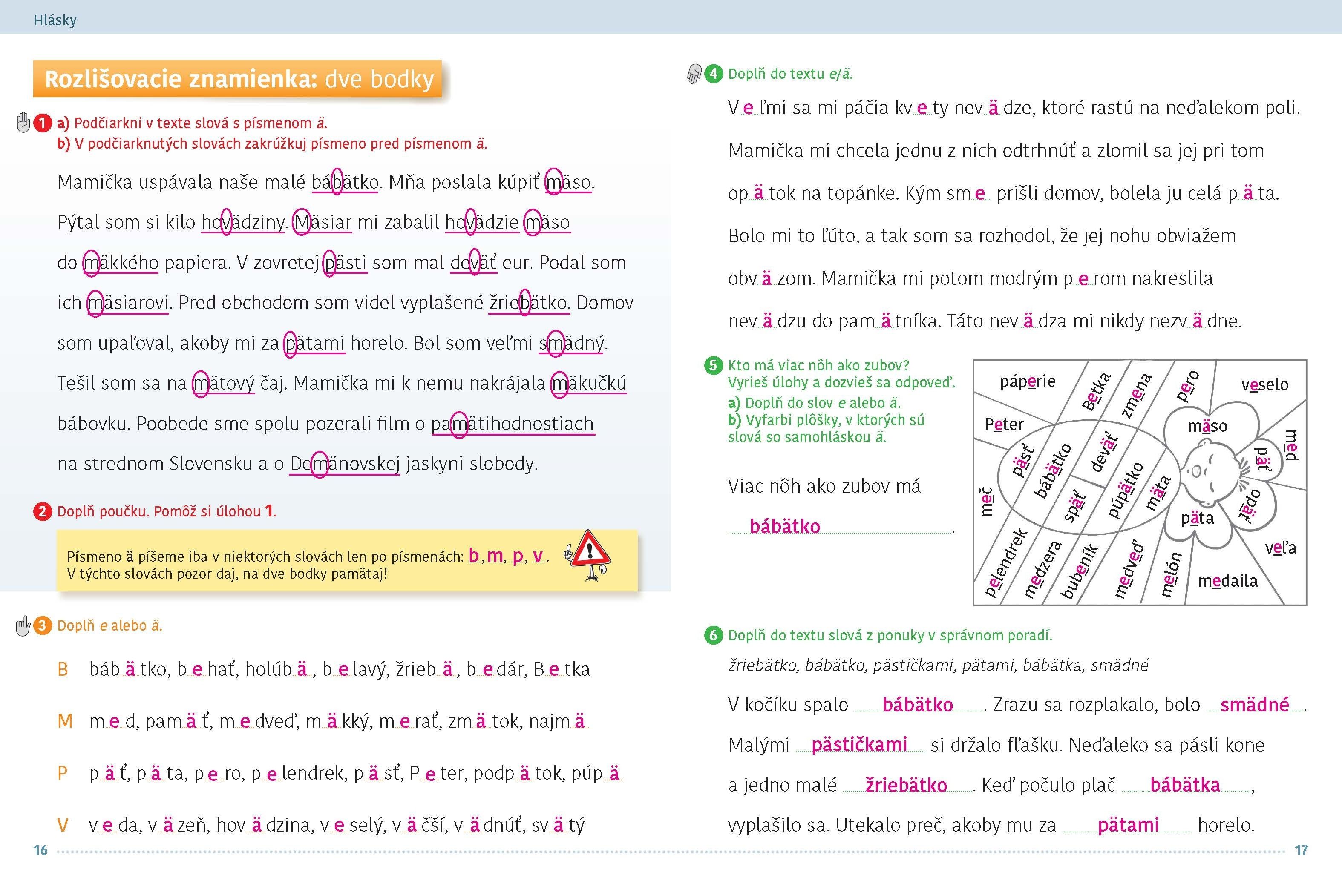Click the orange row letter P
This screenshot has width=1342, height=872.
click(62, 773)
